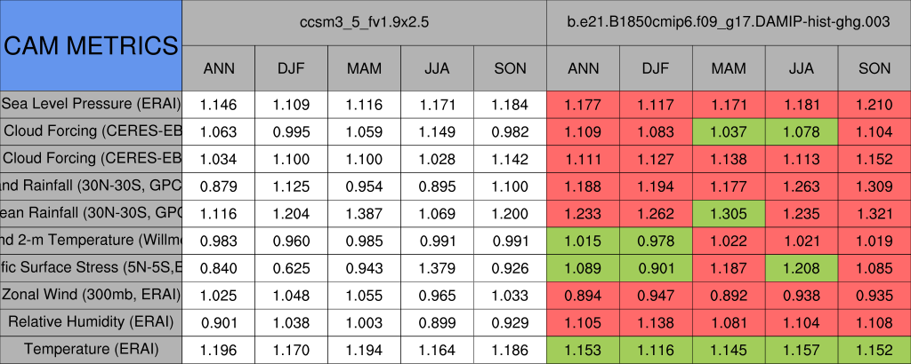The width and height of the screenshot is (911, 364).
Task: Select the white cell with value 0.625
Action: pyautogui.click(x=292, y=267)
